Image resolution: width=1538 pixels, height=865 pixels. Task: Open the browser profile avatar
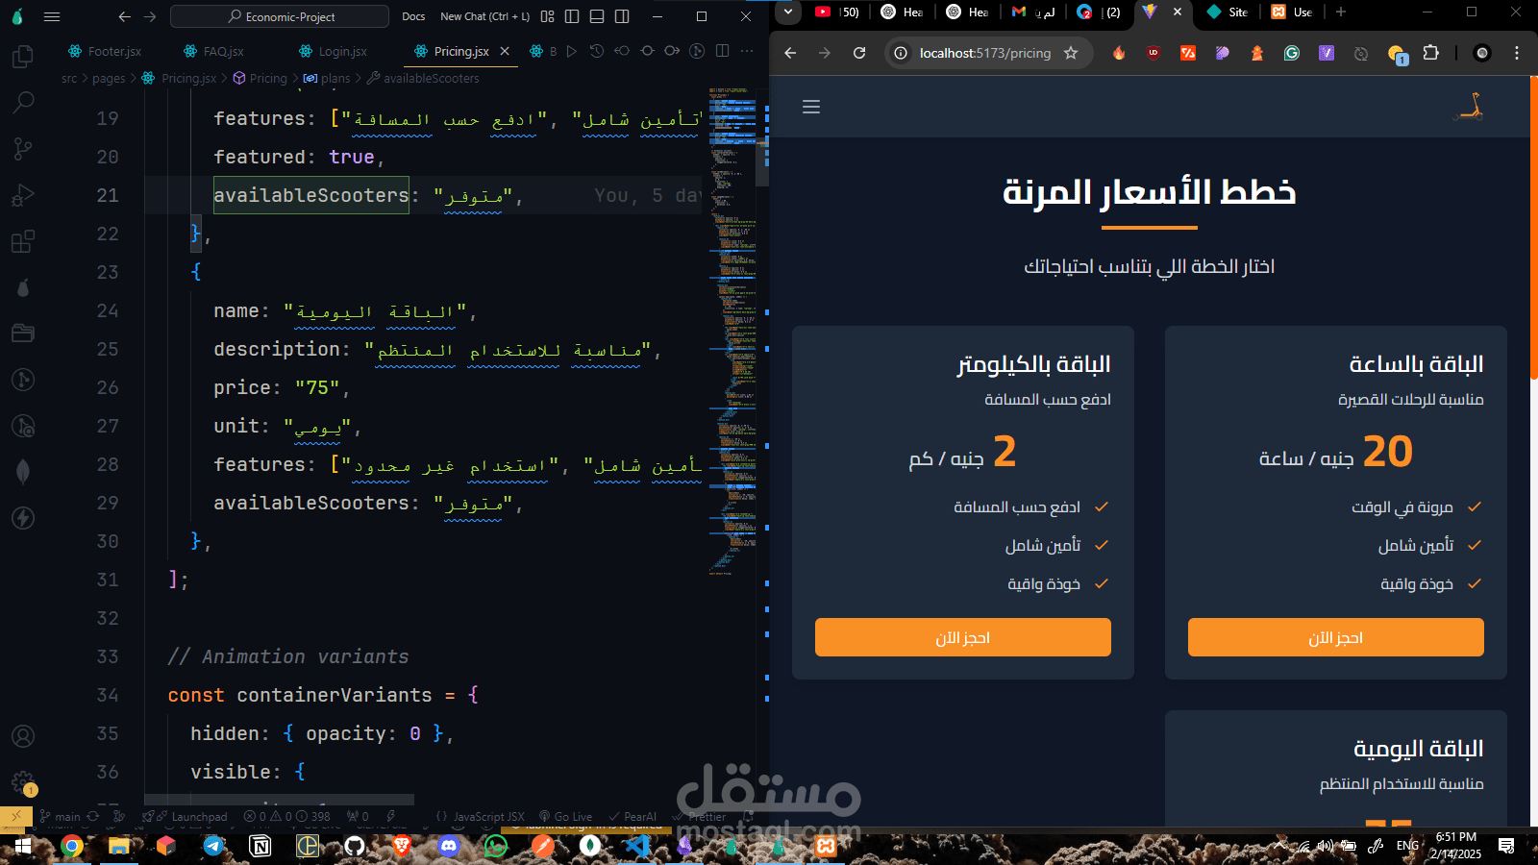point(1482,53)
